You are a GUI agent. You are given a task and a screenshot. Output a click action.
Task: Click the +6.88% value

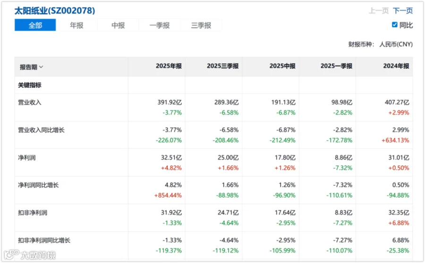[399, 223]
